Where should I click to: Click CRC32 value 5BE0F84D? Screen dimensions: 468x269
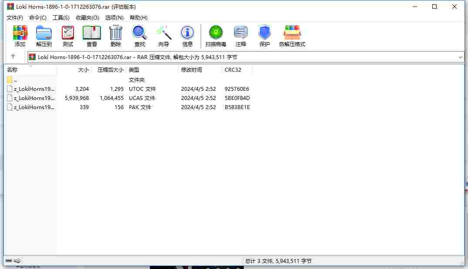point(237,98)
